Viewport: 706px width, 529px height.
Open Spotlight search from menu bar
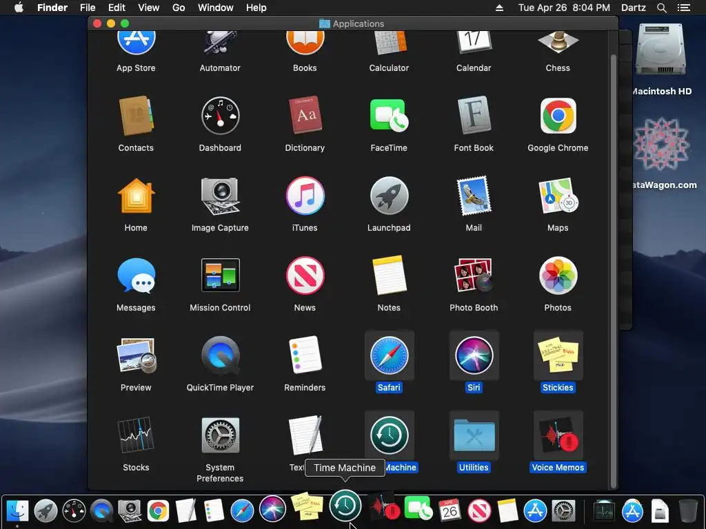(x=661, y=8)
